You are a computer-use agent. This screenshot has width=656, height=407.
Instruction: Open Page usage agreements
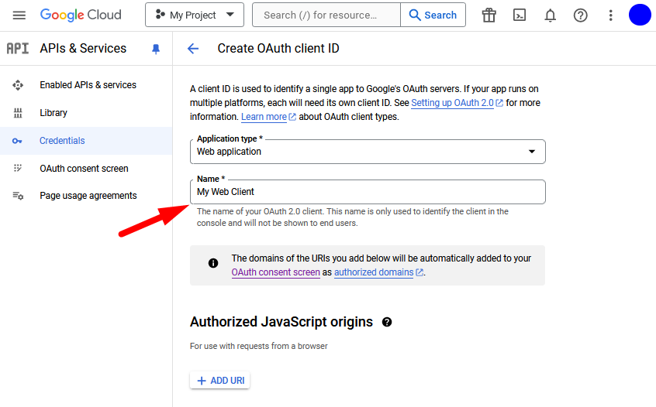click(88, 195)
